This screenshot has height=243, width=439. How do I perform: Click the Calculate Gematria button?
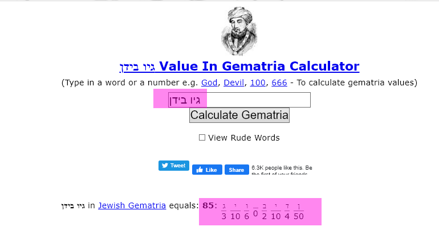click(239, 115)
